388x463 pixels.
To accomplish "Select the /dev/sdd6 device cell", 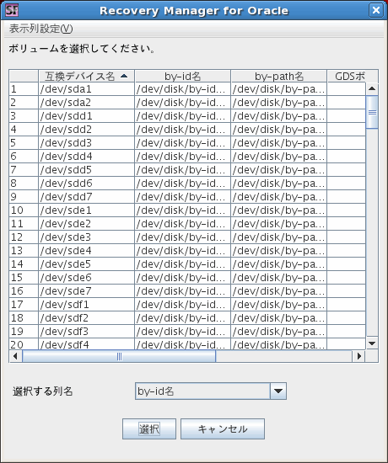I will 86,183.
